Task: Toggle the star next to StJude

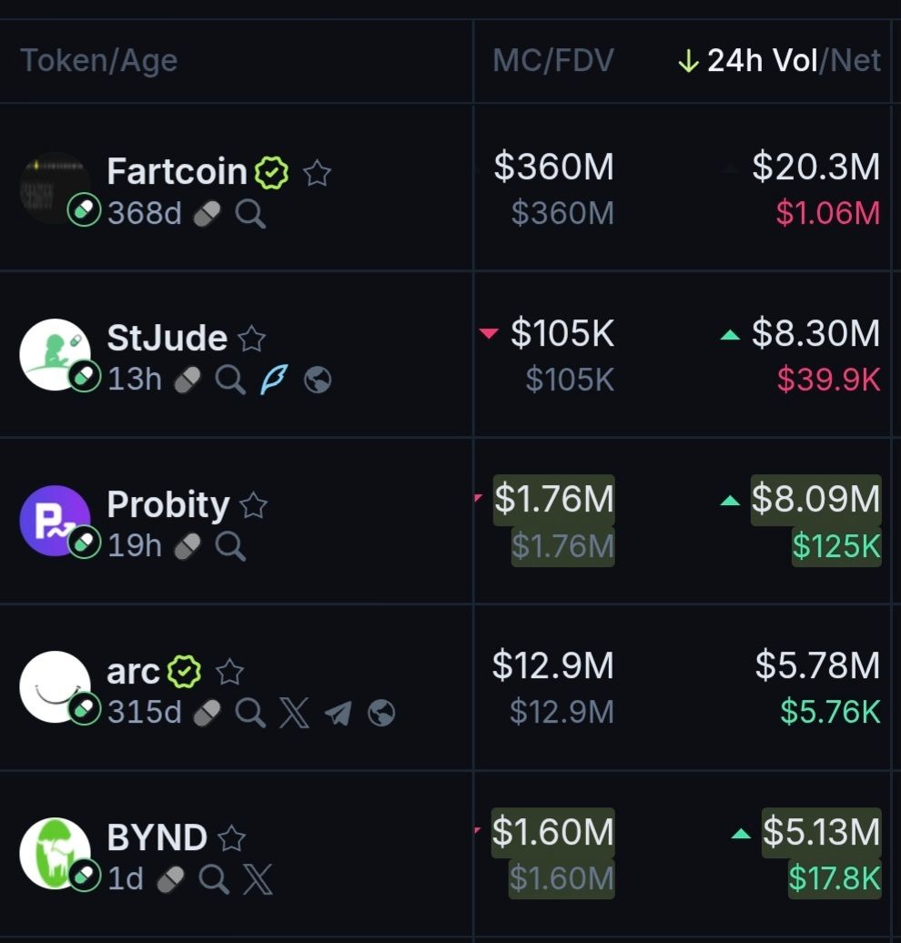Action: tap(251, 340)
